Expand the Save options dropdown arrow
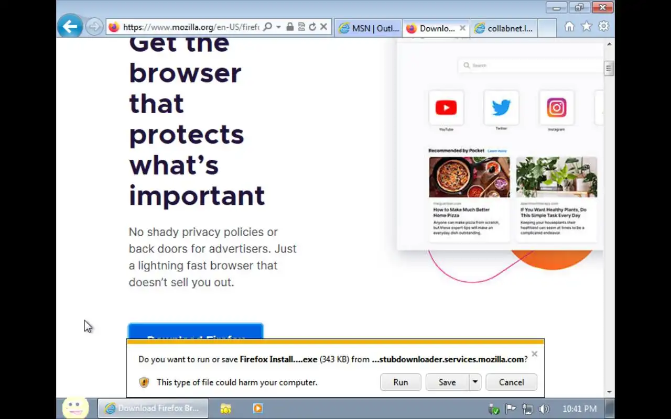This screenshot has height=419, width=671. (x=475, y=382)
